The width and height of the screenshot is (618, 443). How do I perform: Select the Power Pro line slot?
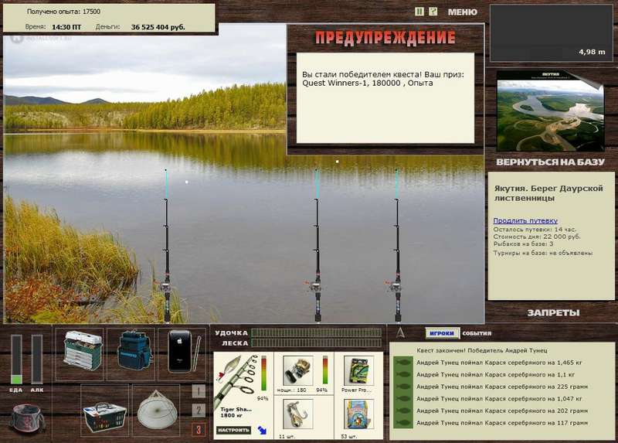point(358,372)
